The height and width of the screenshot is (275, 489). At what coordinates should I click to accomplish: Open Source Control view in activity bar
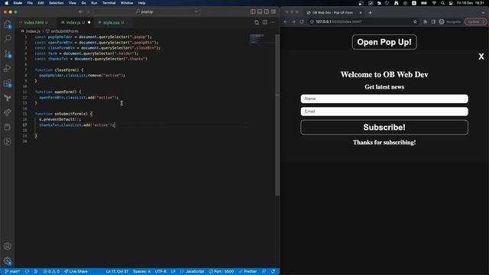[x=8, y=54]
